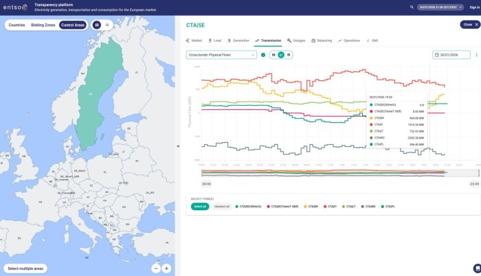Viewport: 481px width, 276px height.
Task: Open the three-dot more options menu
Action: (476, 55)
